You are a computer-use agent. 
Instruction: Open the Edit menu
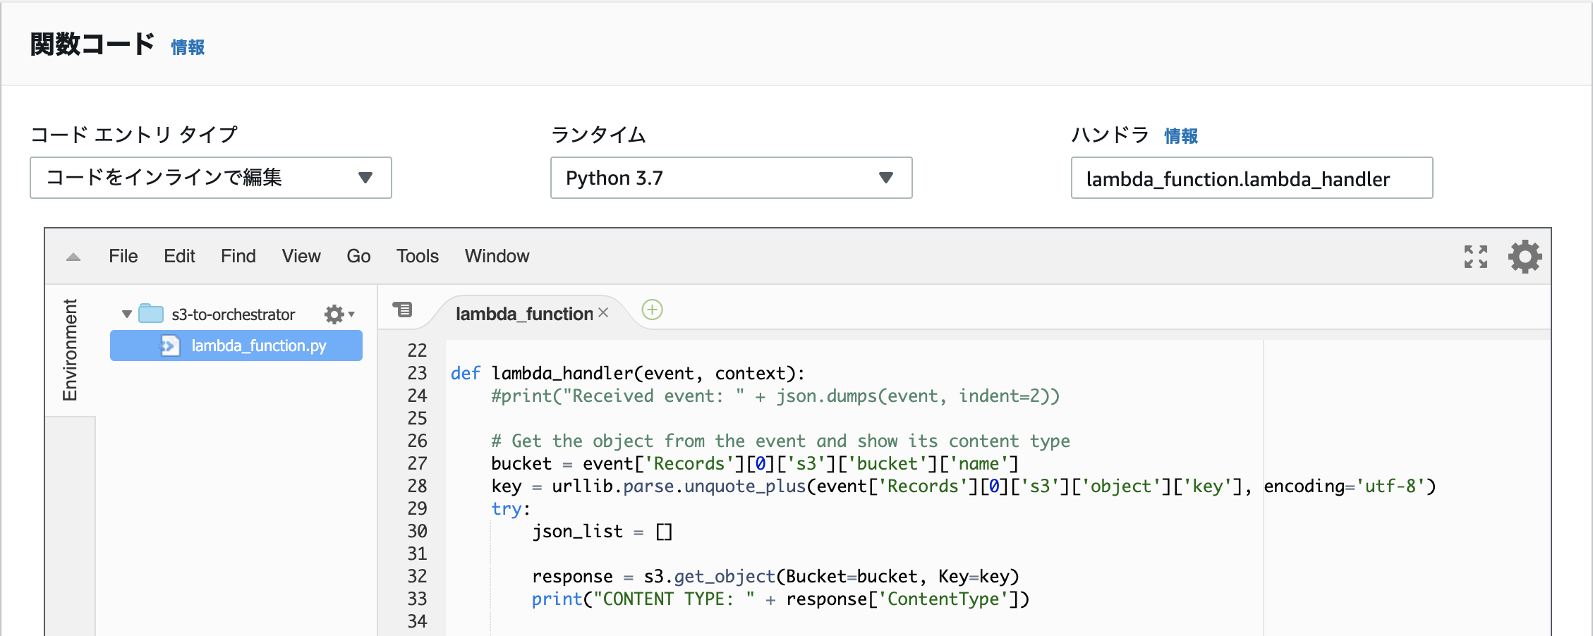pyautogui.click(x=179, y=256)
